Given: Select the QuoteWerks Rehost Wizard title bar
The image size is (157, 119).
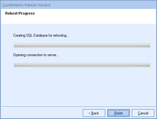Looking at the screenshot, I should 78,5.
